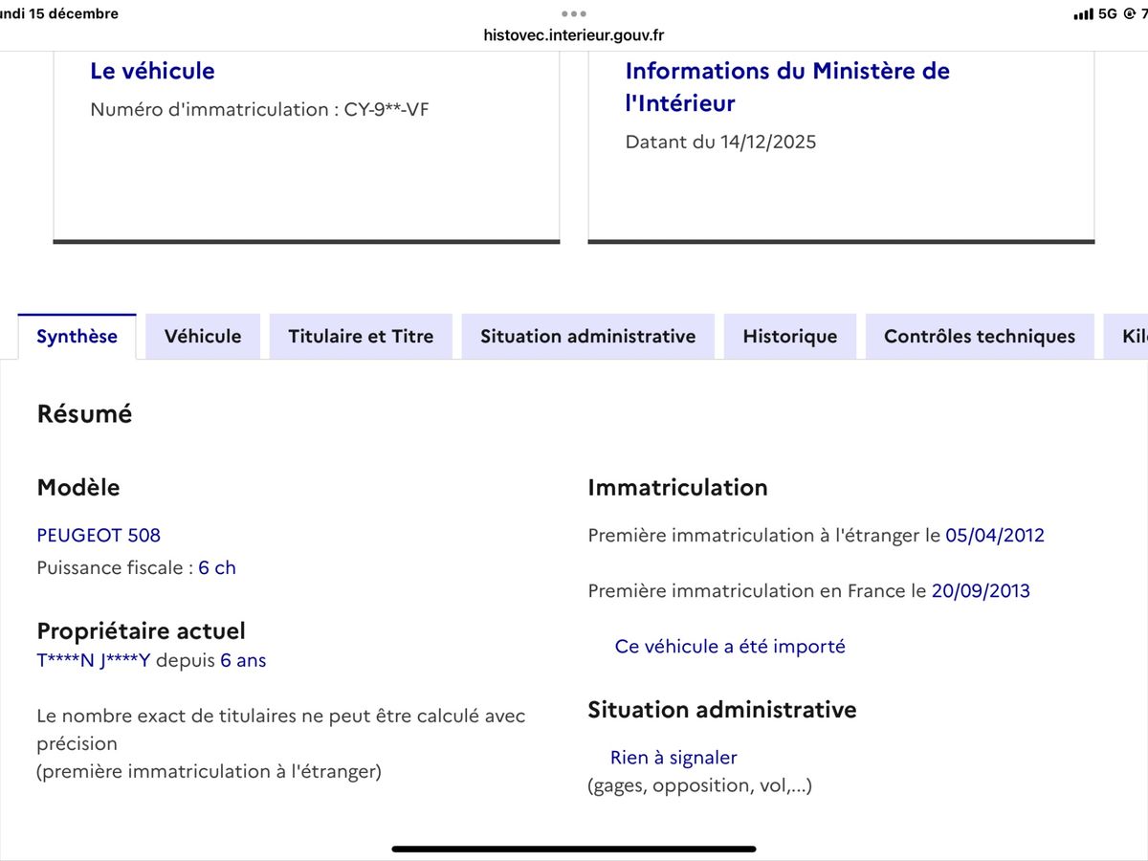
Task: Open the Titulaire et Titre tab
Action: pyautogui.click(x=361, y=336)
